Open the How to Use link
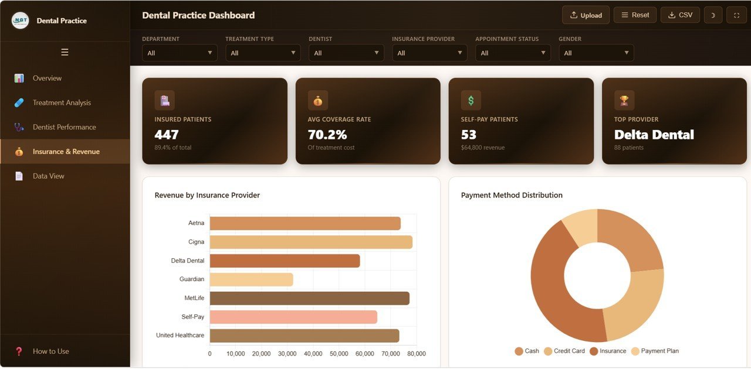751x369 pixels. point(51,351)
